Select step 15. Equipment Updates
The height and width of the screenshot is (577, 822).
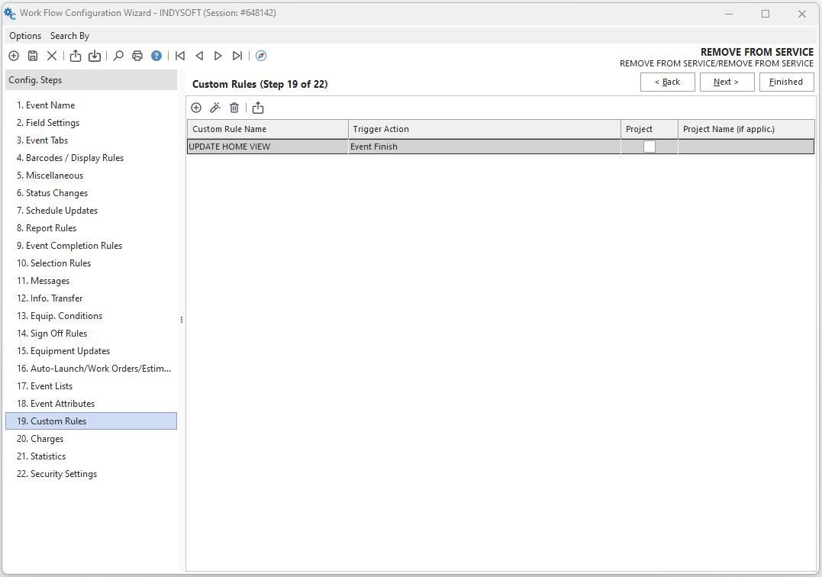[92, 351]
